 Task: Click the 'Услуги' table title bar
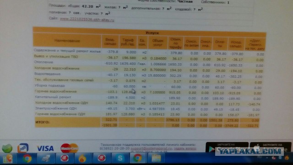tap(150, 33)
